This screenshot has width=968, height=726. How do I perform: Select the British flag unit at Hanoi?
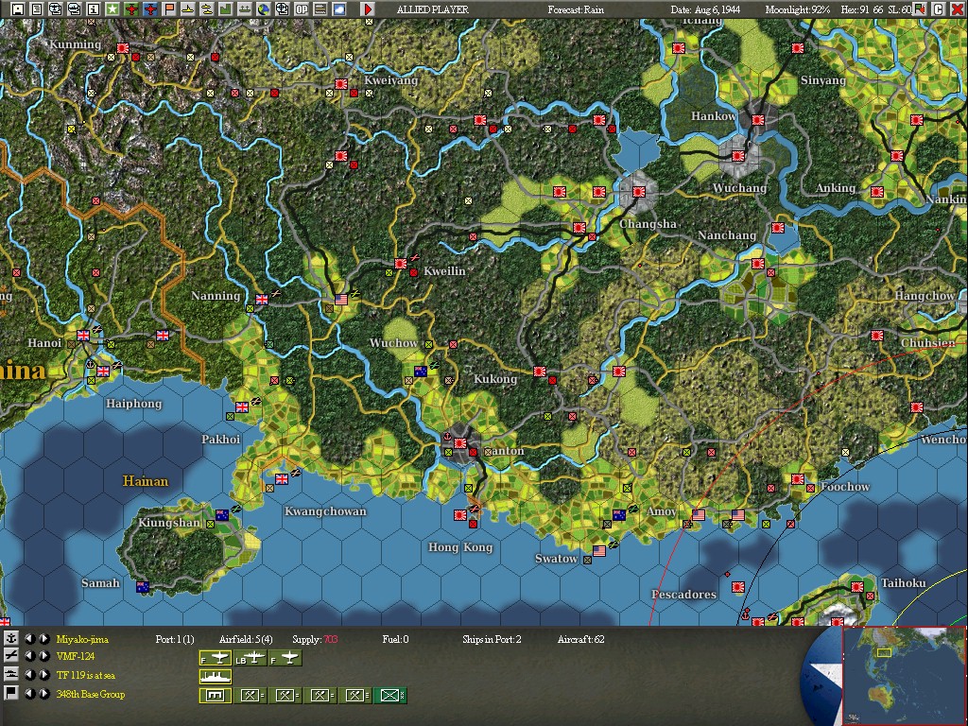tap(83, 336)
